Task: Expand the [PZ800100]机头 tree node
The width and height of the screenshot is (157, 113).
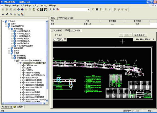Action: tap(21, 78)
